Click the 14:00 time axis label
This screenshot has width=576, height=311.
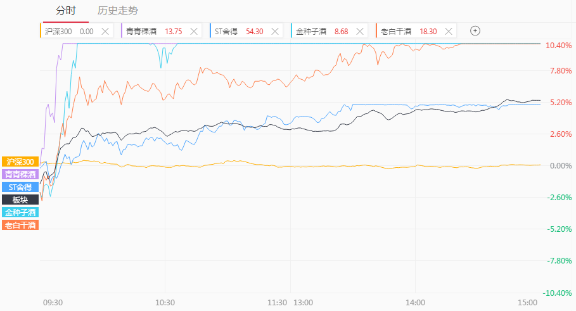[416, 303]
